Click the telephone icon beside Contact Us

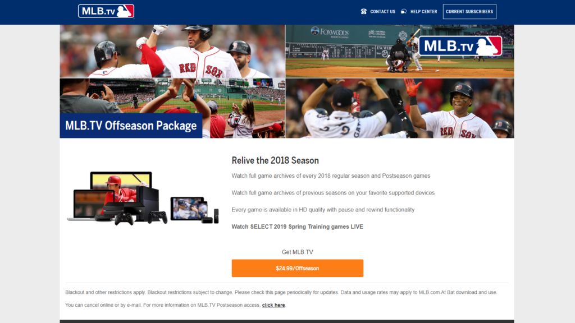[x=363, y=11]
